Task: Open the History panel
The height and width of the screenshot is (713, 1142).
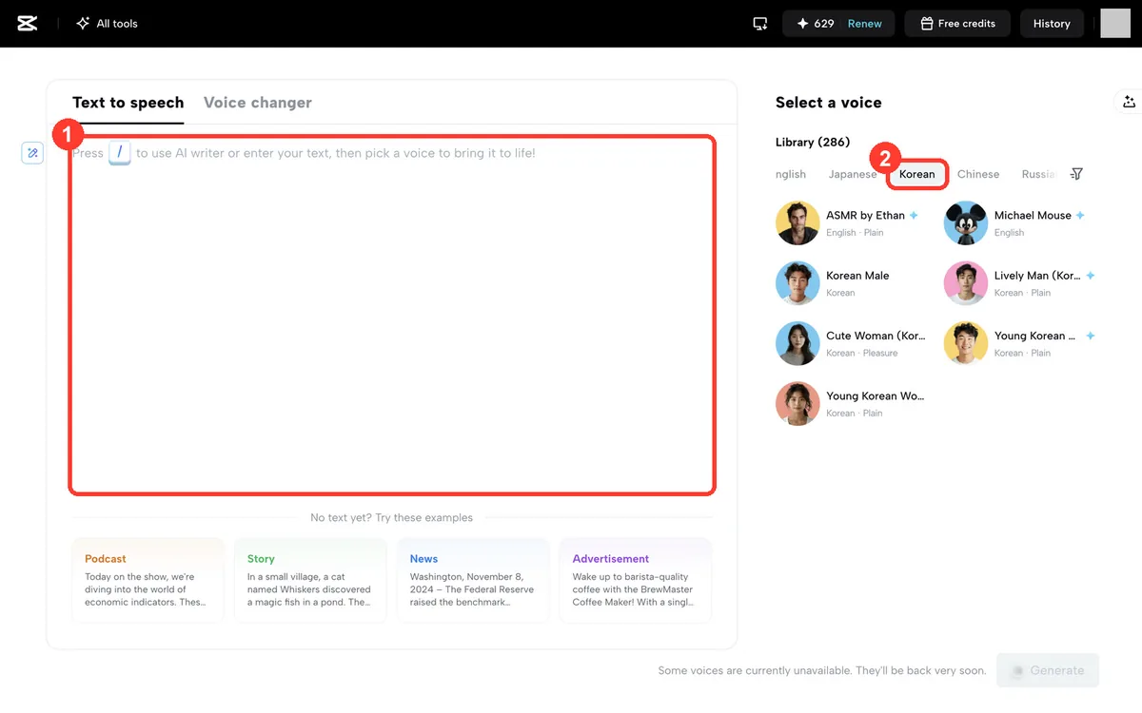Action: [1052, 24]
